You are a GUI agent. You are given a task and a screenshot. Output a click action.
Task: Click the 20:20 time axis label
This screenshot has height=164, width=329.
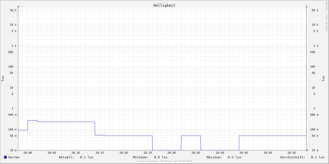click(124, 153)
